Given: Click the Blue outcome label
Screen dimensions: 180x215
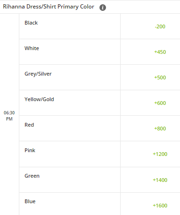Looking at the screenshot, I should [30, 201].
